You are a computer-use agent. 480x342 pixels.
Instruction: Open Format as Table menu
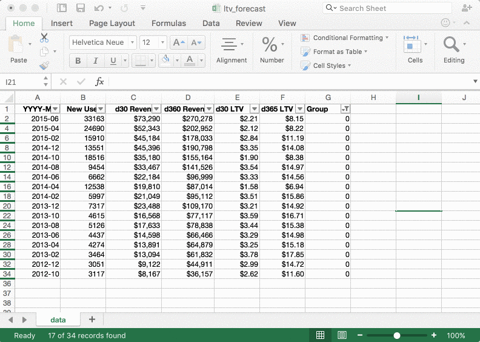(x=334, y=52)
